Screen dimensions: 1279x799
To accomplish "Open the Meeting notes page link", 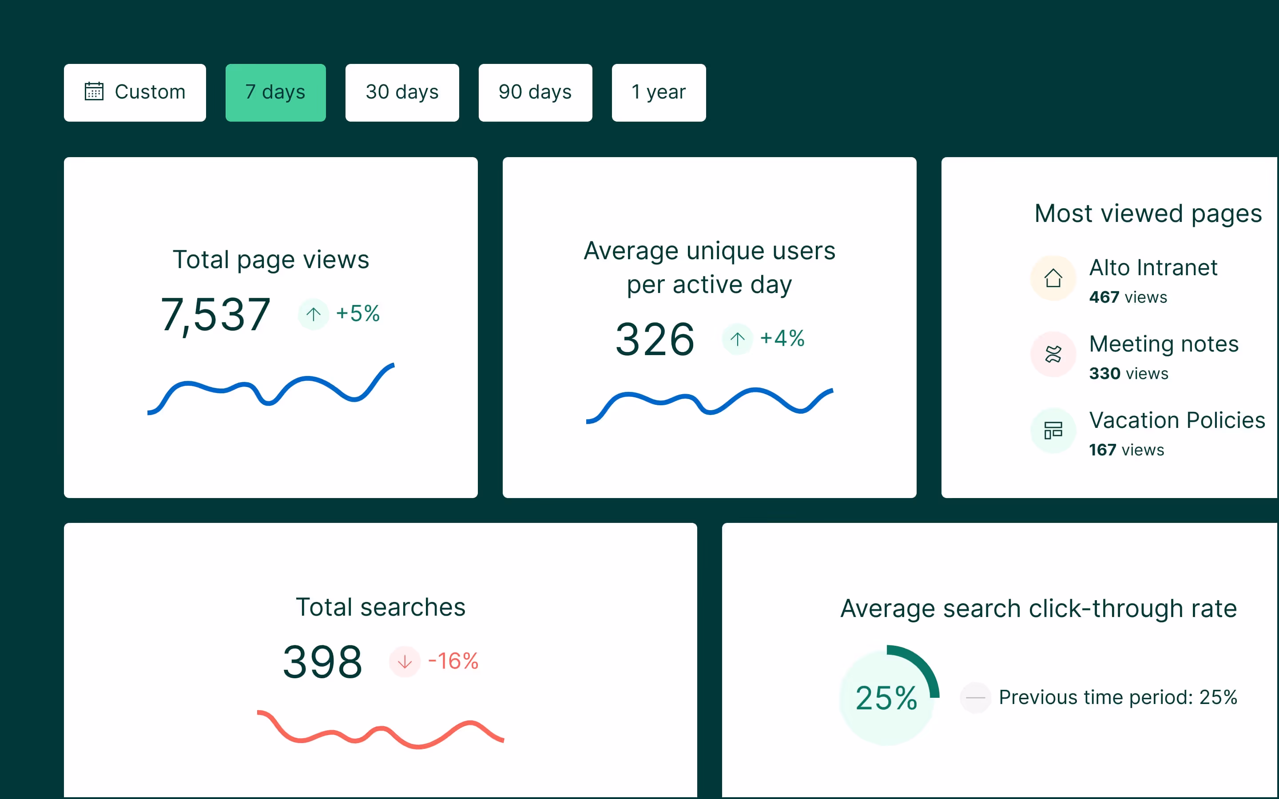I will point(1163,344).
